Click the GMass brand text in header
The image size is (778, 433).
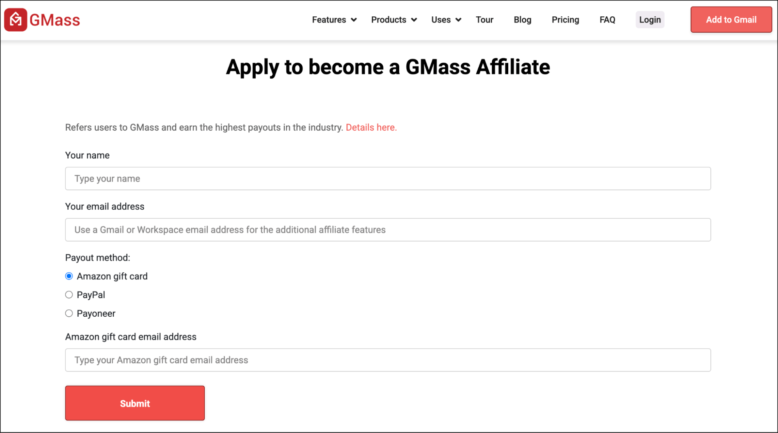(x=54, y=19)
